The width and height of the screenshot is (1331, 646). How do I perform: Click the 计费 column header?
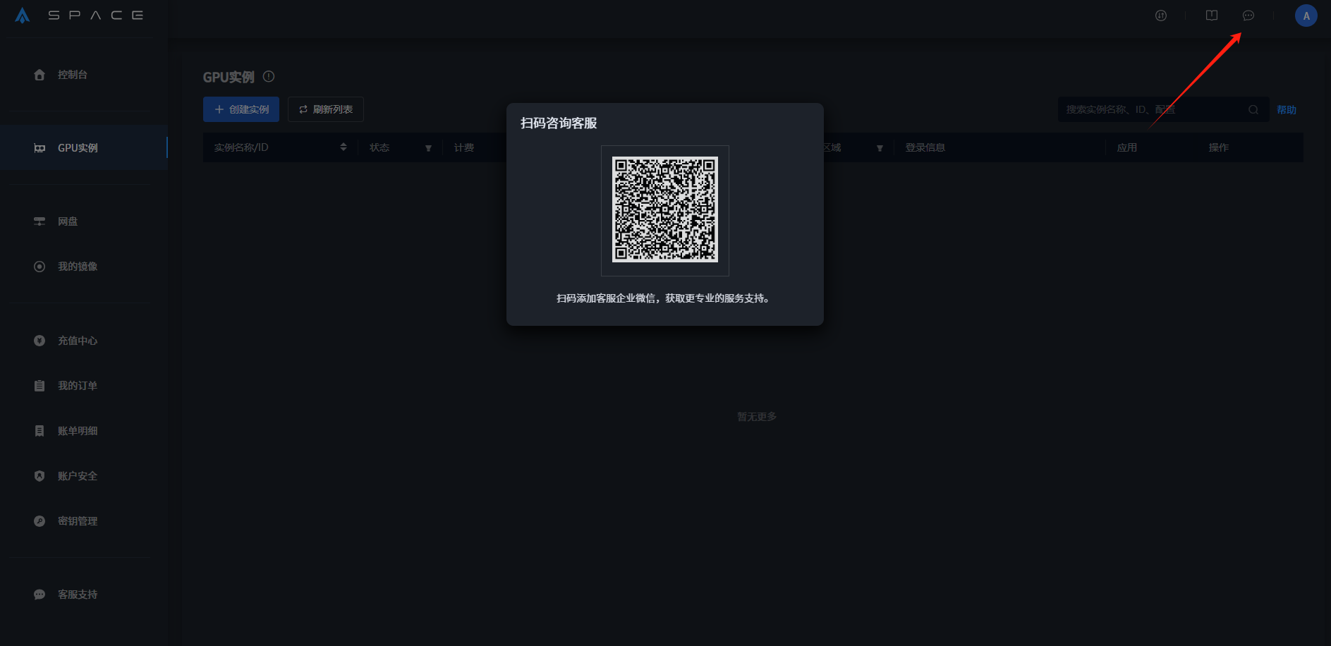pyautogui.click(x=464, y=147)
